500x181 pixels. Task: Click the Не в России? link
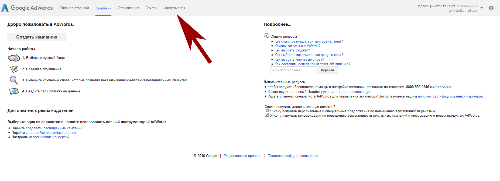[x=440, y=87]
